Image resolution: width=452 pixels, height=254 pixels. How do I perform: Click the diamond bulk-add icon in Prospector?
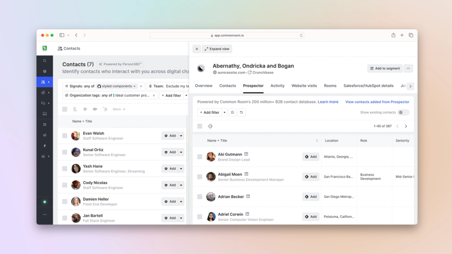[x=211, y=126]
